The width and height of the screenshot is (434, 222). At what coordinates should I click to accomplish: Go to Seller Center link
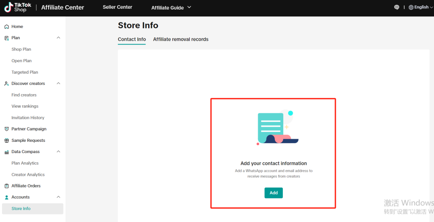117,7
